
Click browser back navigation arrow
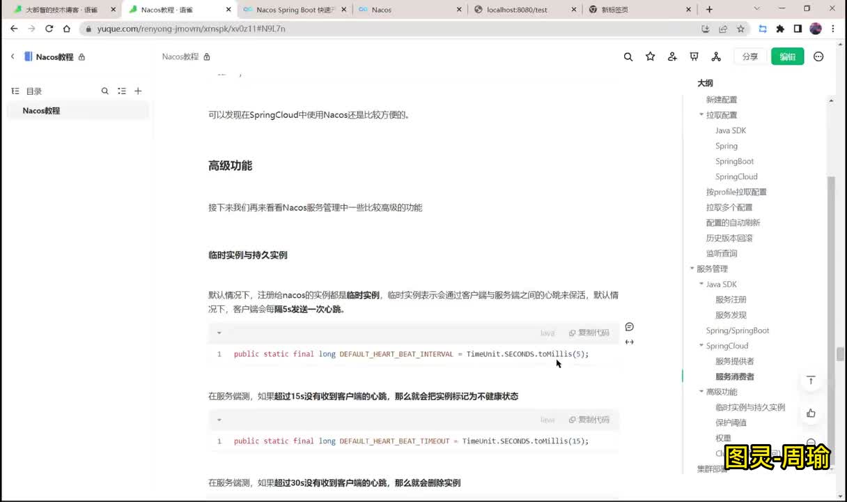click(14, 29)
